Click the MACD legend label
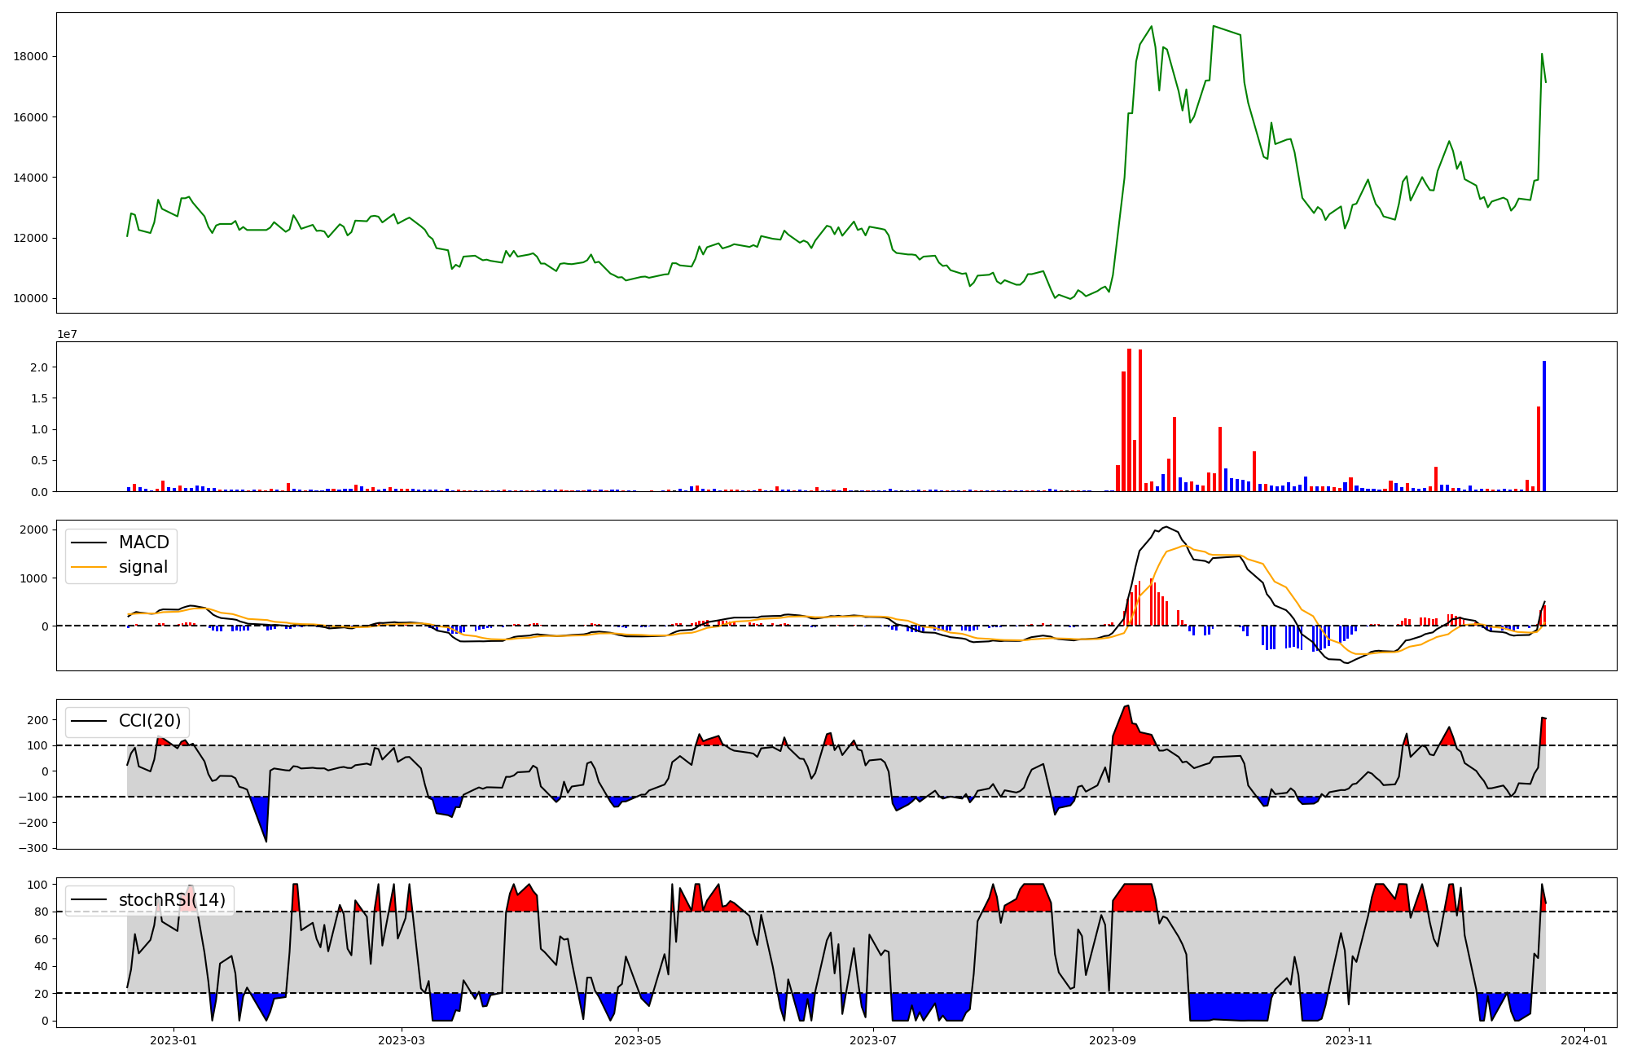The width and height of the screenshot is (1629, 1059). (x=143, y=543)
